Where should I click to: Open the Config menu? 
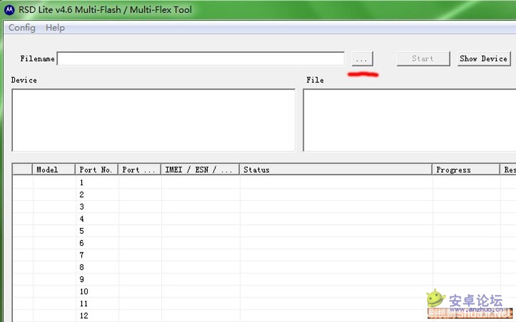[x=22, y=28]
